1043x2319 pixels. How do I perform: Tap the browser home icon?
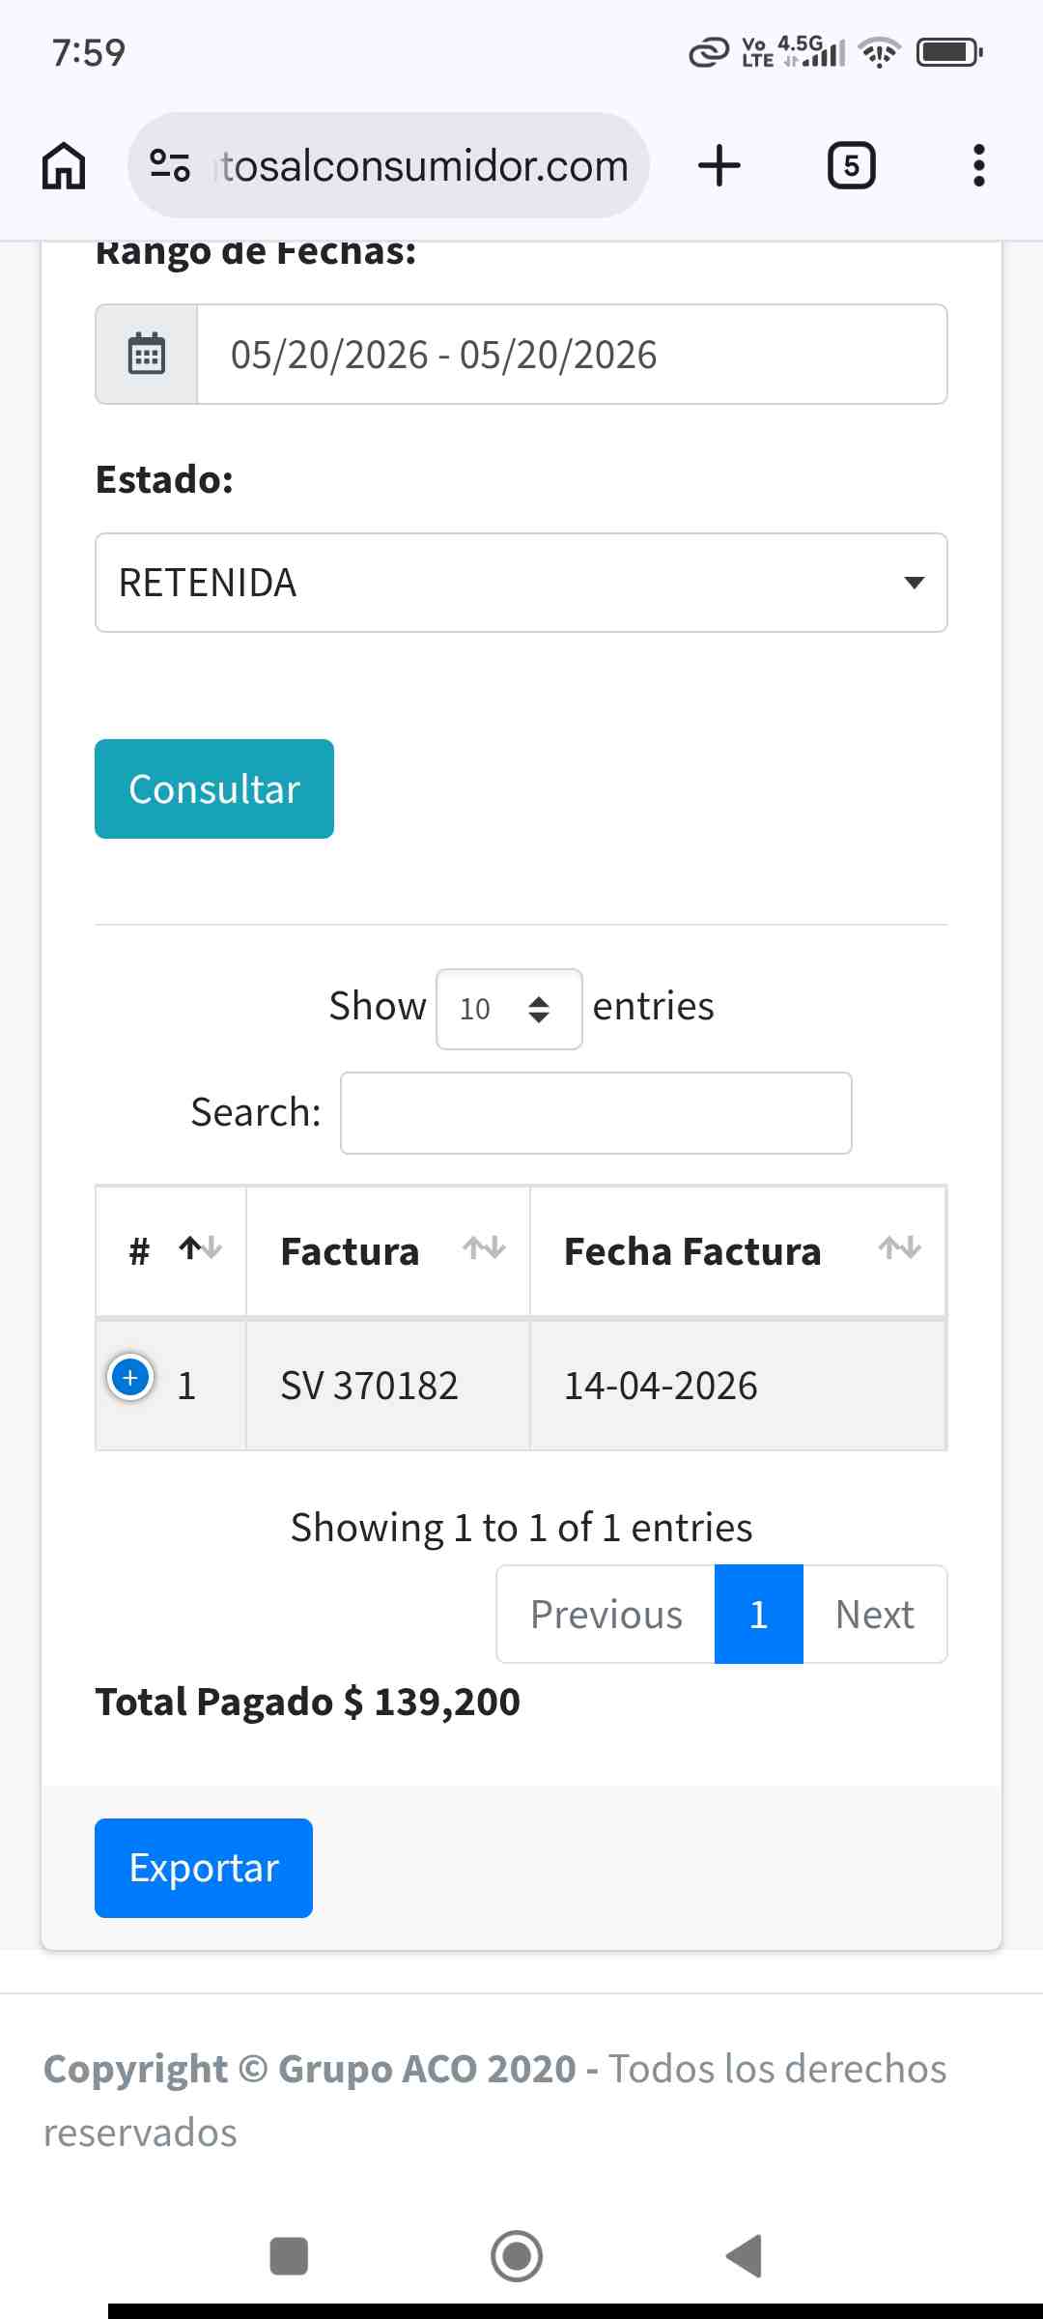coord(64,165)
